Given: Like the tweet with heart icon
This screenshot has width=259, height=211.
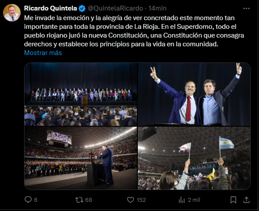Looking at the screenshot, I should 130,200.
